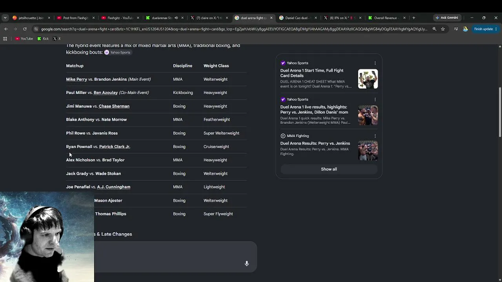502x282 pixels.
Task: Open the MMA Fighting article thumbnail image
Action: pyautogui.click(x=368, y=150)
